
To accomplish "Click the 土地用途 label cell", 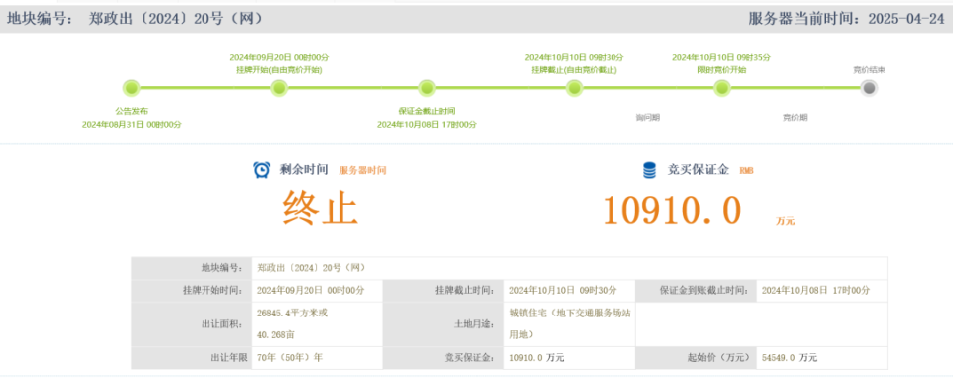I will pos(444,323).
